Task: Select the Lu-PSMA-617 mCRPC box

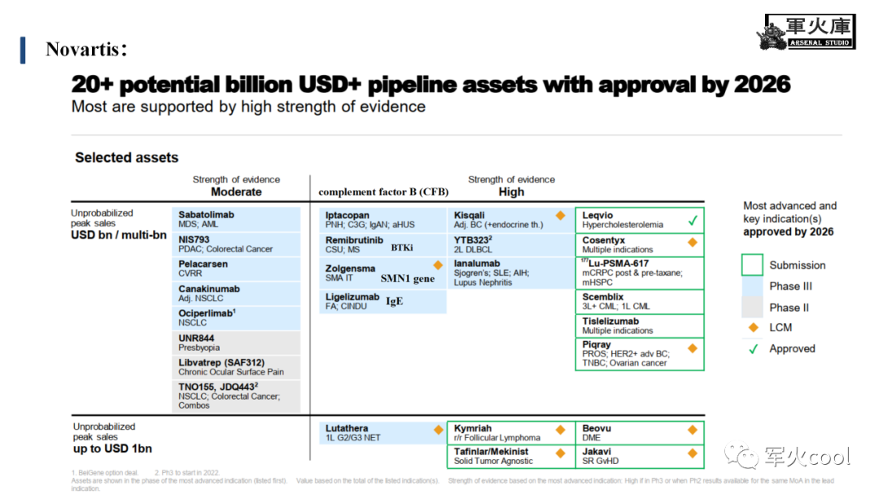Action: pyautogui.click(x=640, y=273)
